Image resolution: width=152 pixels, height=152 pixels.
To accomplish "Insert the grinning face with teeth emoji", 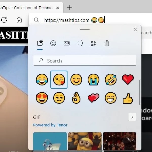I will (111, 98).
